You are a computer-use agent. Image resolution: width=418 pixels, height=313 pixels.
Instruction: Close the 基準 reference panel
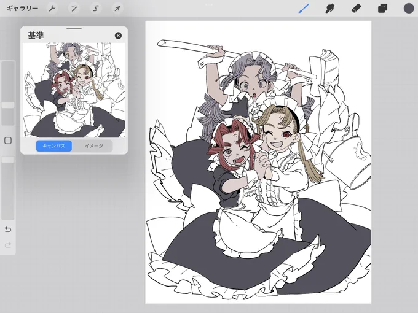[x=118, y=36]
